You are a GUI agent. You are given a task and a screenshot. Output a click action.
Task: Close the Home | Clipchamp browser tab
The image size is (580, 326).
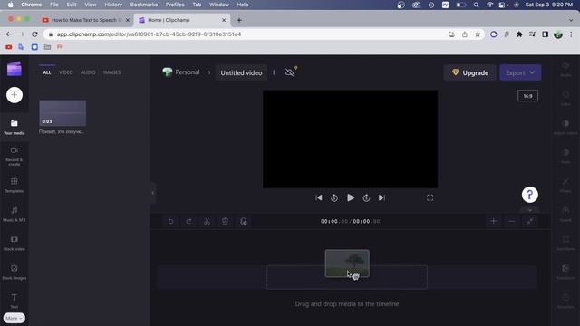tap(224, 20)
